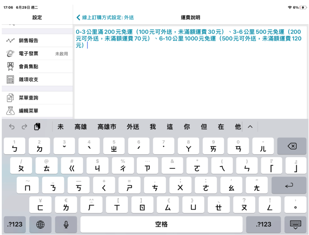Tap the 電子發票 e-invoice icon
Viewport: 309px width, 235px height.
tap(10, 54)
